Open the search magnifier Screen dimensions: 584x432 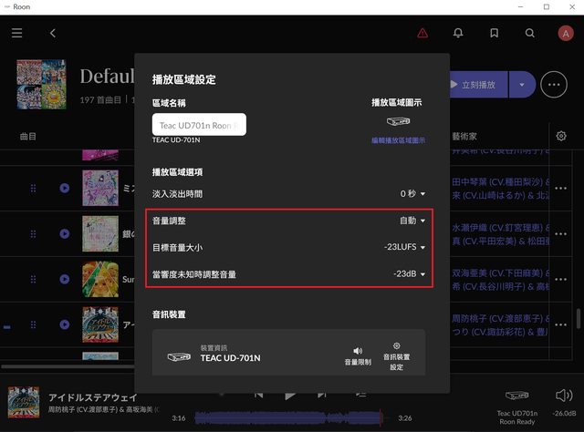[530, 33]
